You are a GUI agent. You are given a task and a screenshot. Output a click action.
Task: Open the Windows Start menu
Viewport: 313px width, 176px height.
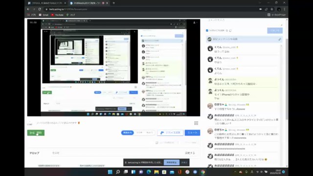click(x=110, y=172)
